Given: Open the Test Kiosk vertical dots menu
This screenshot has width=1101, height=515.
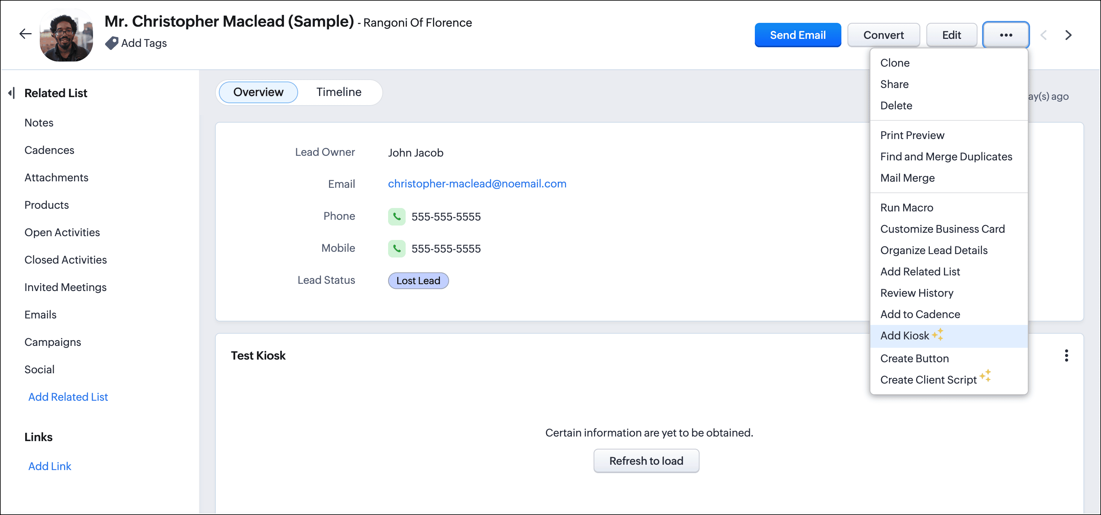Looking at the screenshot, I should pyautogui.click(x=1066, y=355).
